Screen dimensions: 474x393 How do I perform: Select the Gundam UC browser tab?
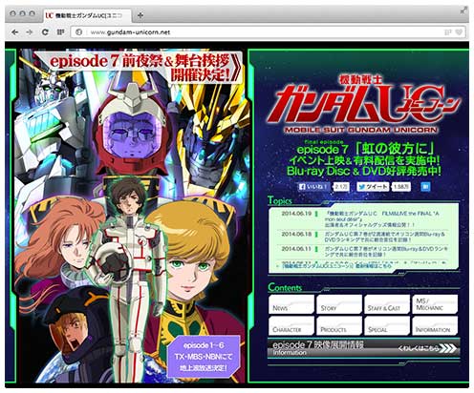[87, 15]
